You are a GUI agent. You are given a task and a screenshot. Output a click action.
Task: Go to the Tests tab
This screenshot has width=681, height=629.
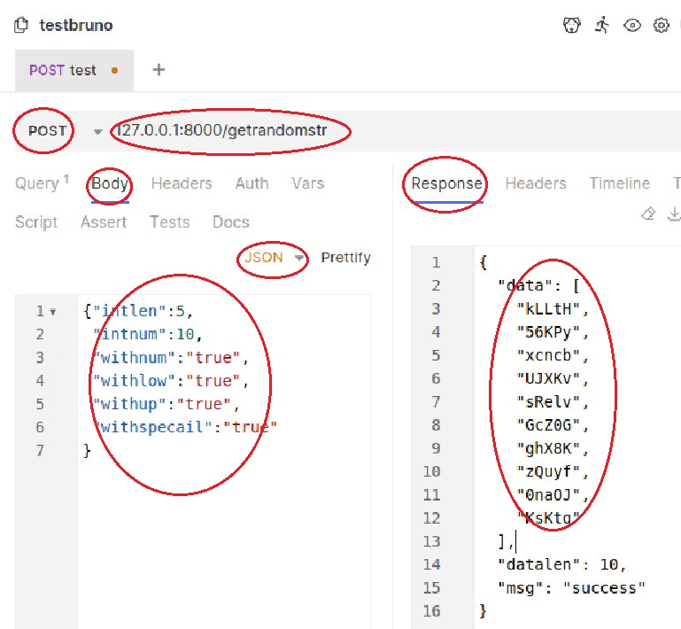point(169,222)
